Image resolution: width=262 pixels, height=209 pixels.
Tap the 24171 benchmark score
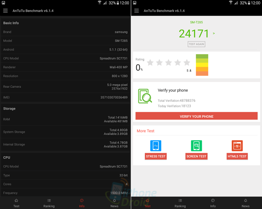pyautogui.click(x=194, y=34)
